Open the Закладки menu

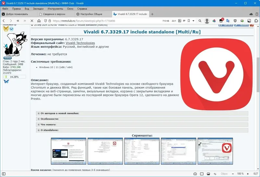point(38,9)
